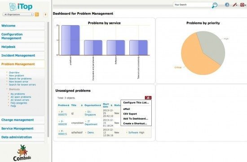
Task: Open the Software service link
Action: click(133, 132)
